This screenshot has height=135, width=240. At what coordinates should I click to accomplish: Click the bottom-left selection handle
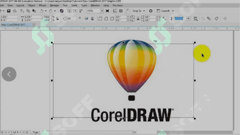point(52,118)
